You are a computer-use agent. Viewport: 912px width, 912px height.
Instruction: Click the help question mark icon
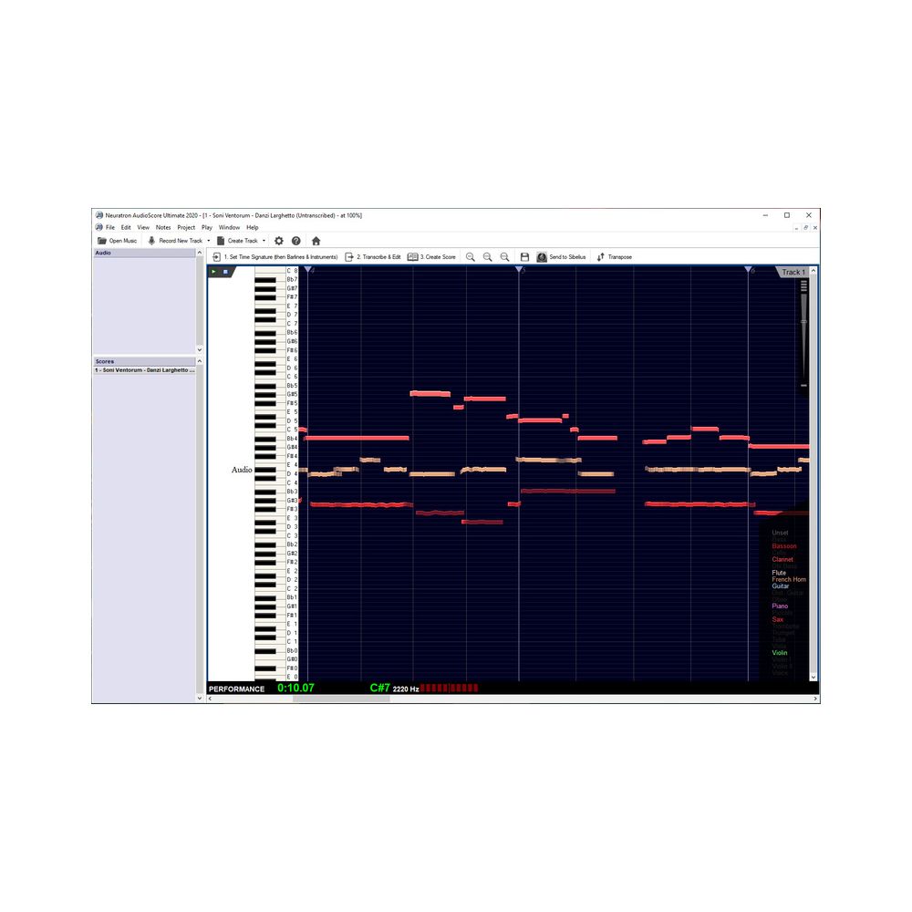[295, 240]
